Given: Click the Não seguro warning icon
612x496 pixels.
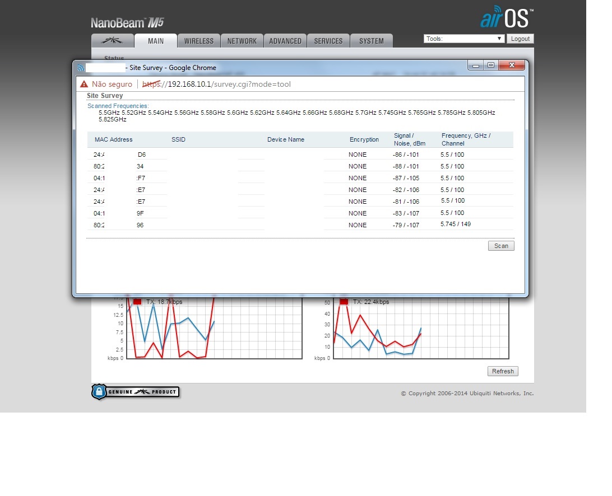Looking at the screenshot, I should [x=84, y=84].
